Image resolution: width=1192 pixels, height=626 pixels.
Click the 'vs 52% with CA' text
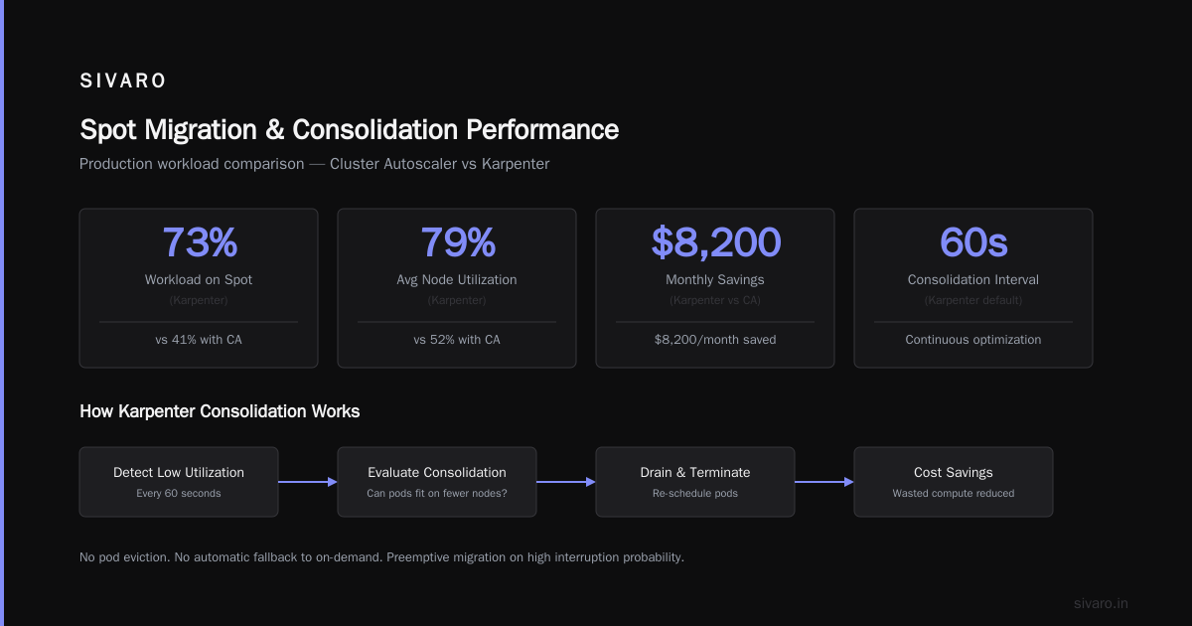[457, 340]
